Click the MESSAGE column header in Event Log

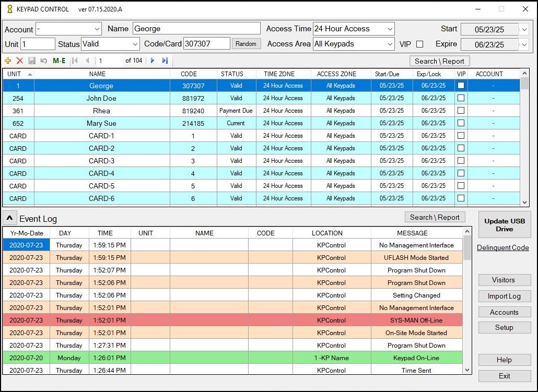416,233
